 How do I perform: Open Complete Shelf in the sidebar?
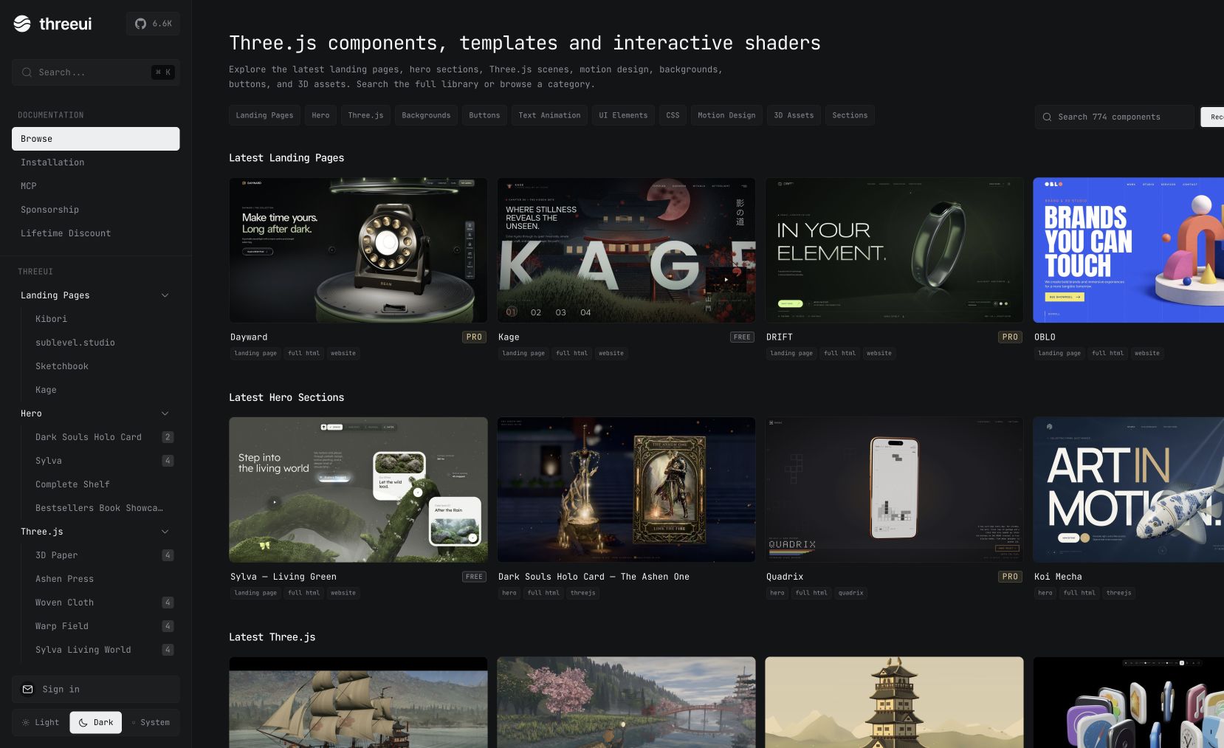point(102,484)
